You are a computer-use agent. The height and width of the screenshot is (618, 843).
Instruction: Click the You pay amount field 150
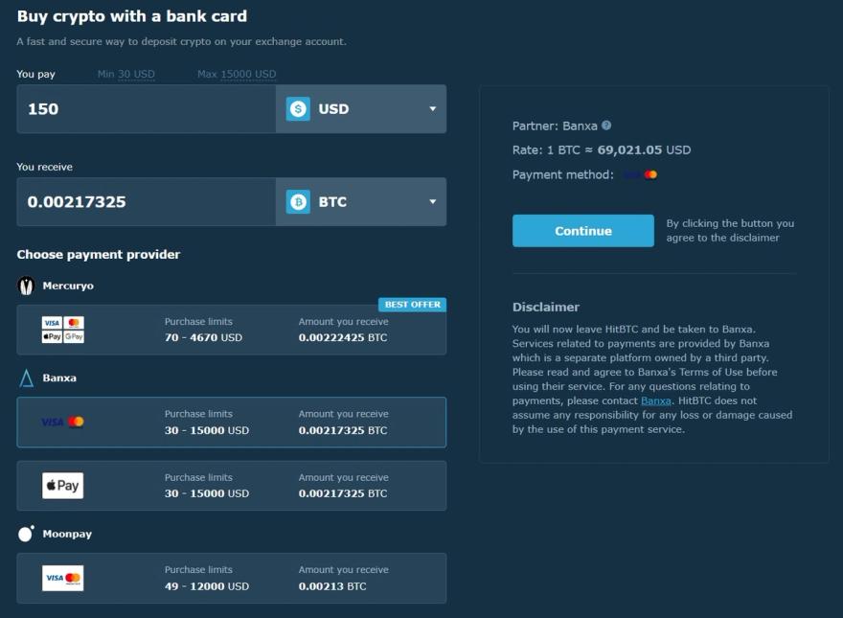[147, 108]
